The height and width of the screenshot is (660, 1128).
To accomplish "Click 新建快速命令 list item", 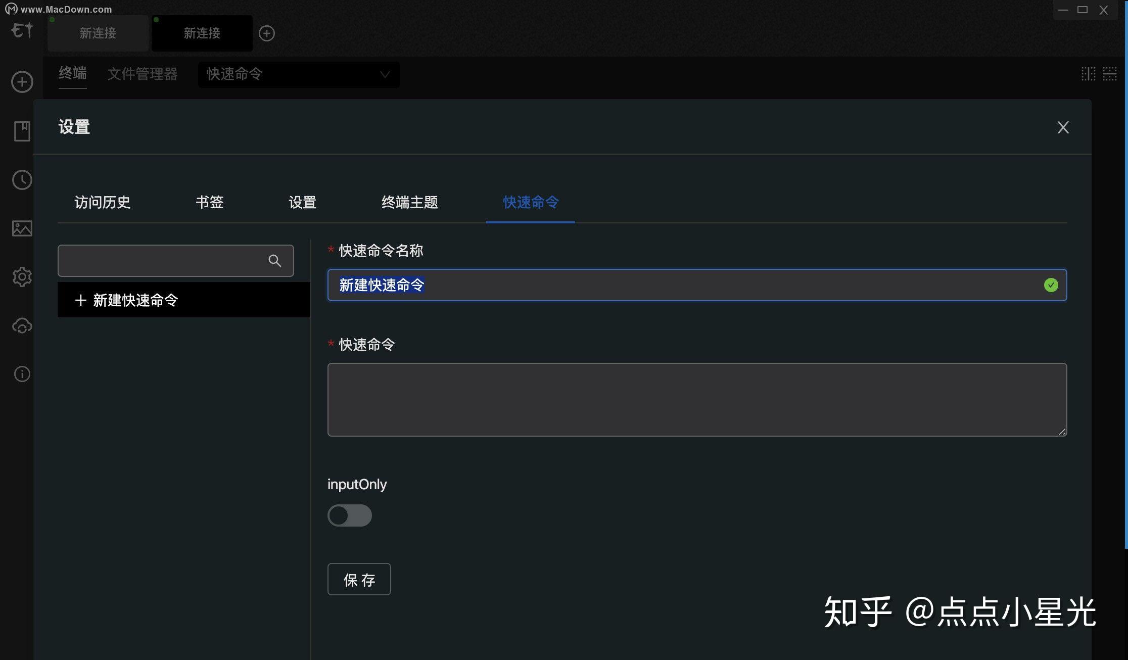I will click(184, 300).
